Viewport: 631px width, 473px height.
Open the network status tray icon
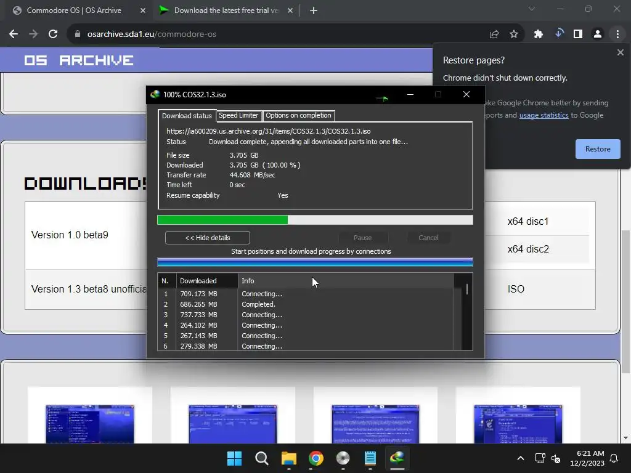[x=540, y=458]
